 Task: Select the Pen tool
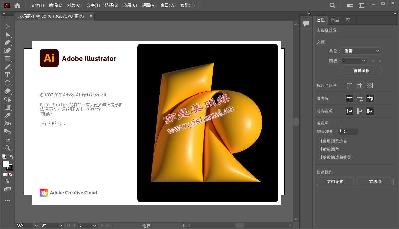pyautogui.click(x=7, y=42)
